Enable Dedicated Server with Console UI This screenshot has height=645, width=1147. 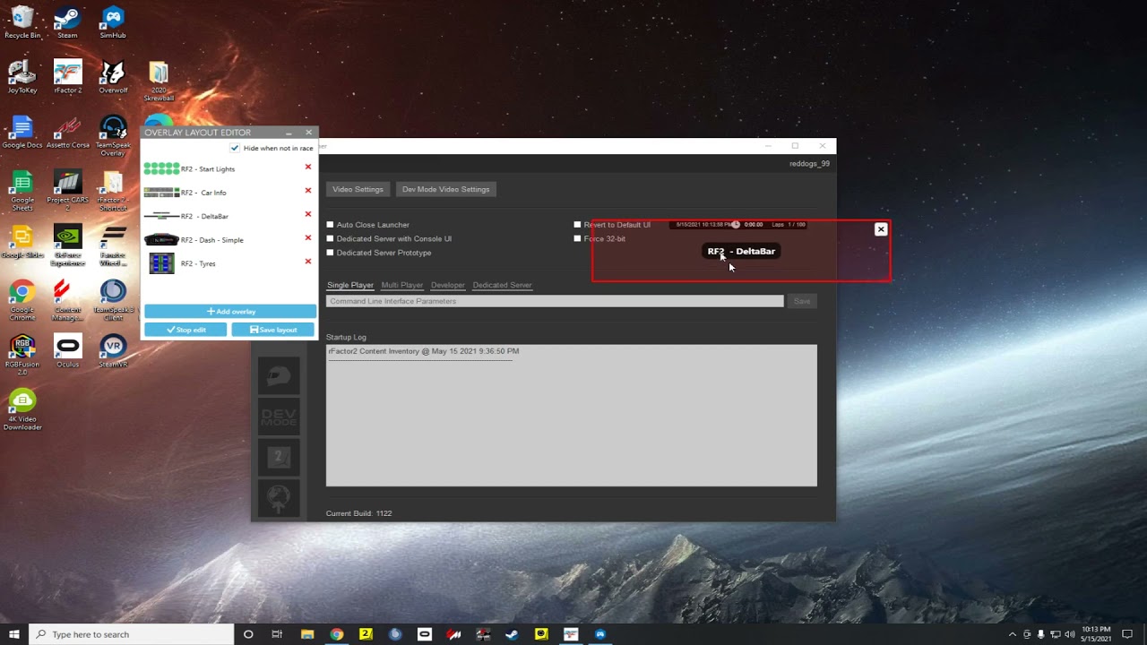pos(330,239)
